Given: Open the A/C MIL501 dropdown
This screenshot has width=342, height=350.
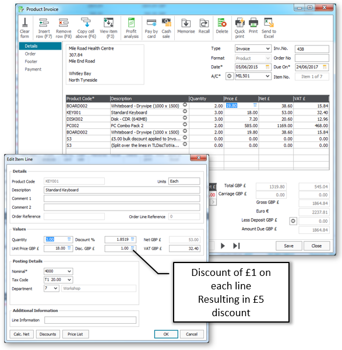Looking at the screenshot, I should pyautogui.click(x=267, y=76).
